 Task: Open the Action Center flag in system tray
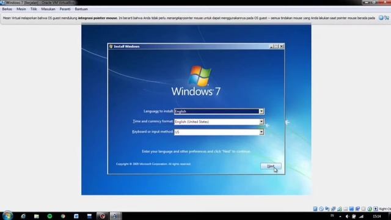click(354, 216)
